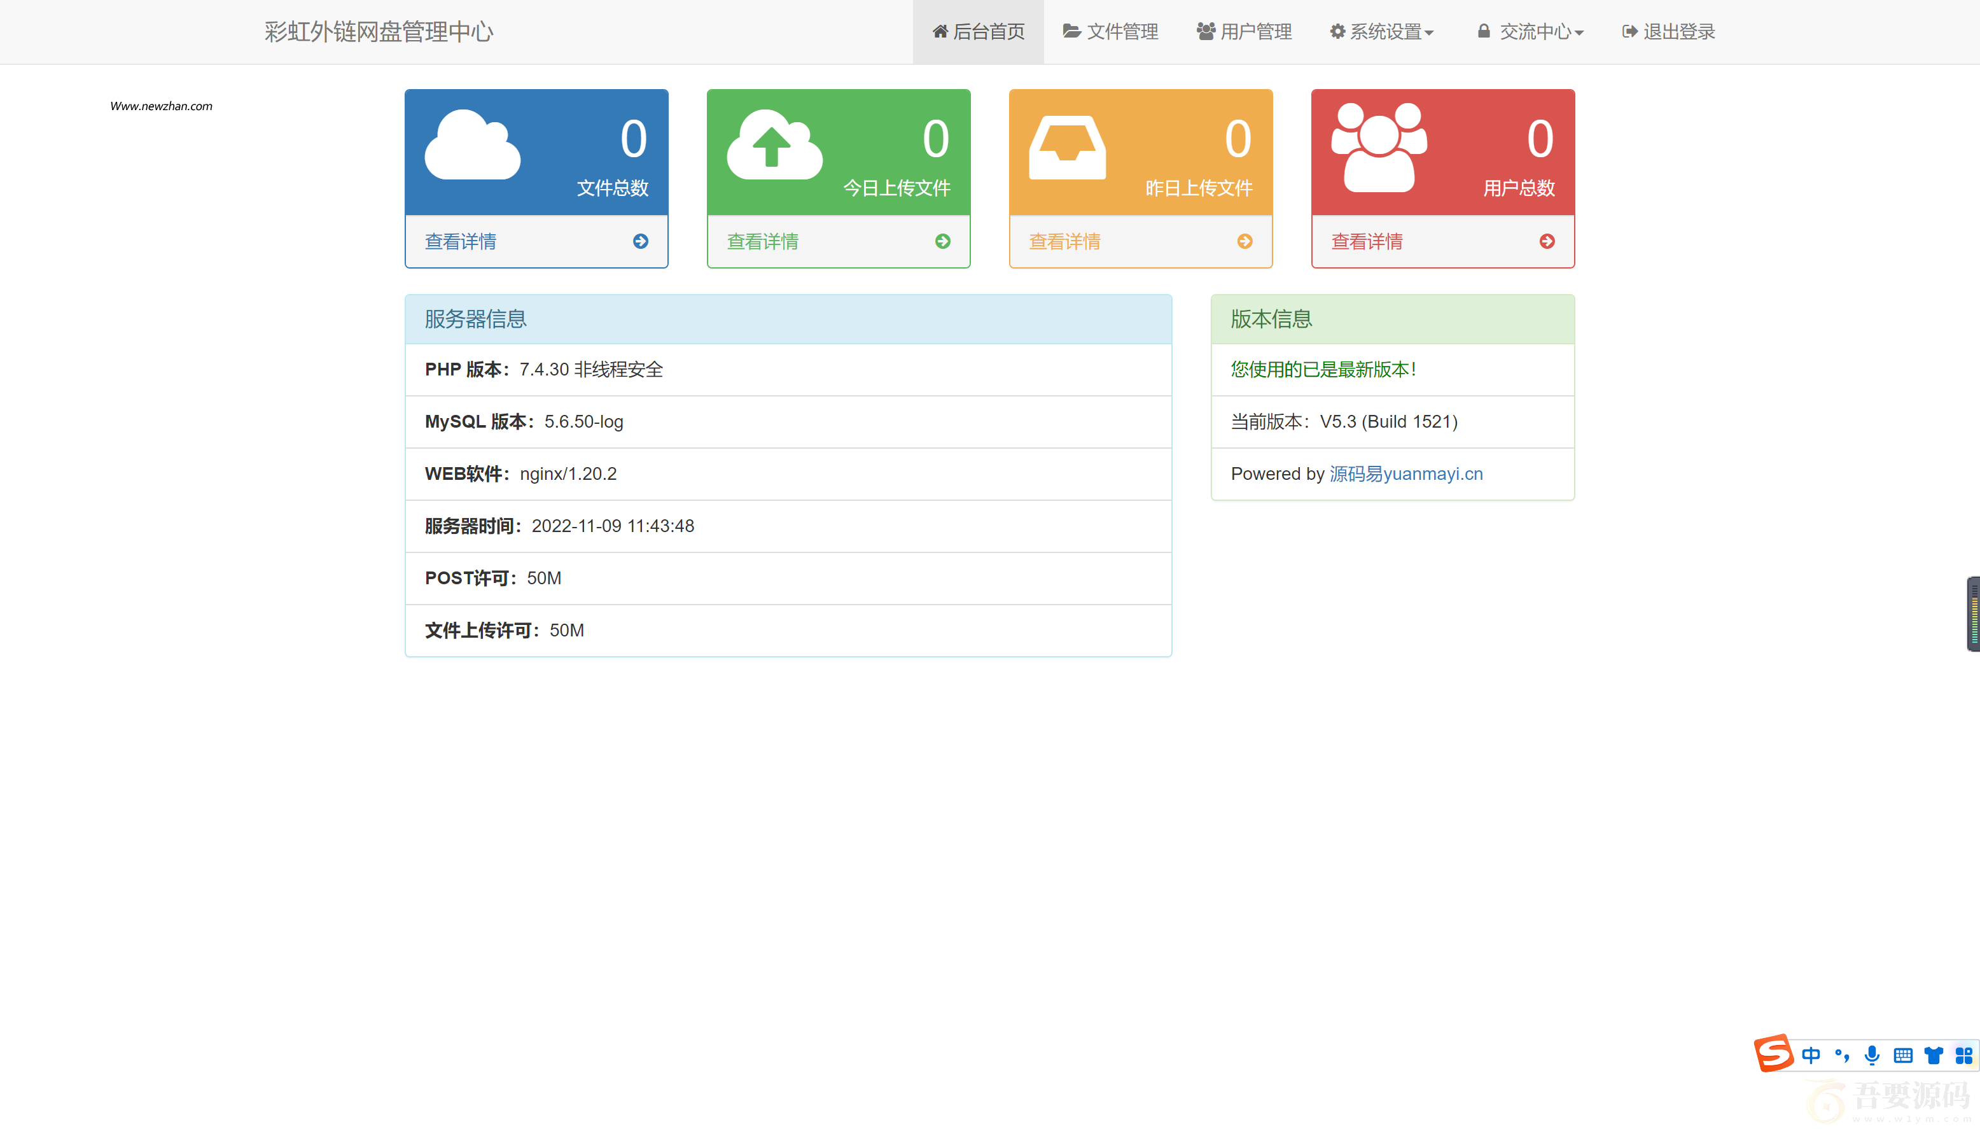Click 您使用的已是最新版本 message
This screenshot has height=1129, width=1980.
[x=1323, y=370]
